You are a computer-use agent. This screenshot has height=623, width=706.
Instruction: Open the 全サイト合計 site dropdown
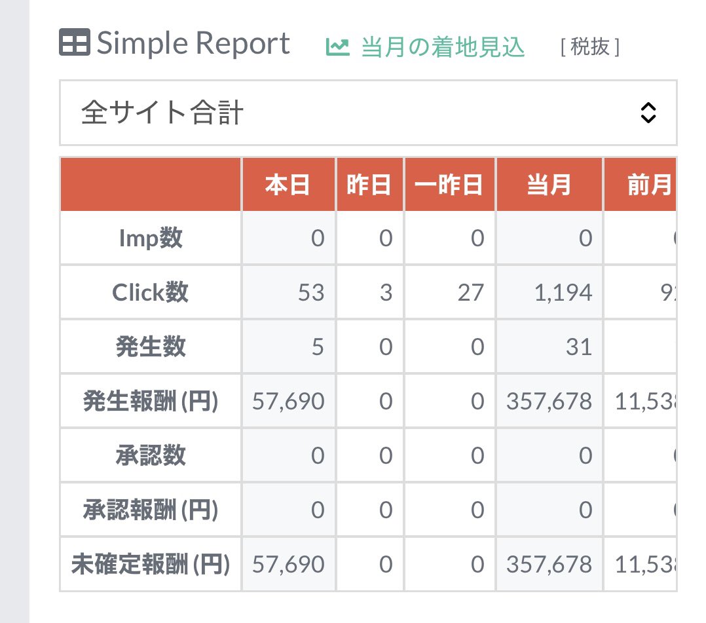pos(368,113)
